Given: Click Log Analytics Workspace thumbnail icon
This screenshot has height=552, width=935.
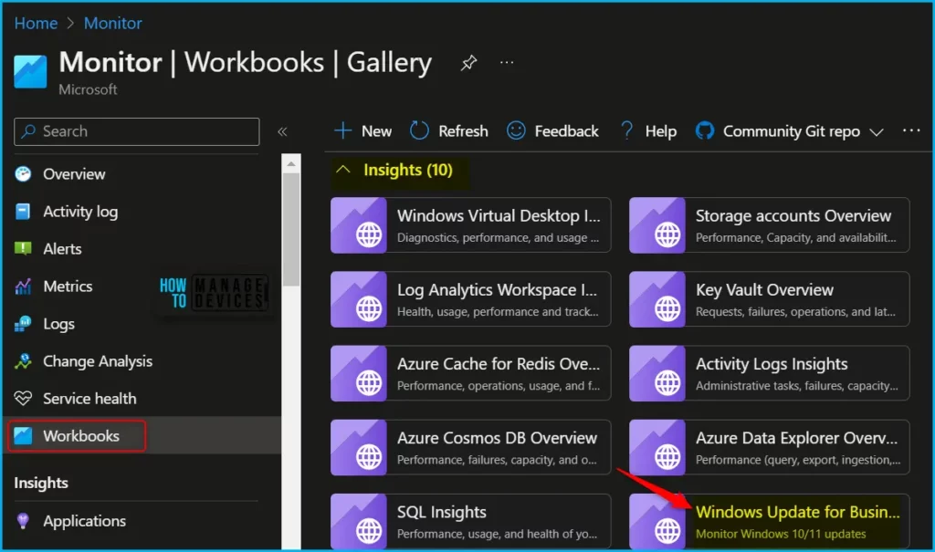Looking at the screenshot, I should (358, 299).
